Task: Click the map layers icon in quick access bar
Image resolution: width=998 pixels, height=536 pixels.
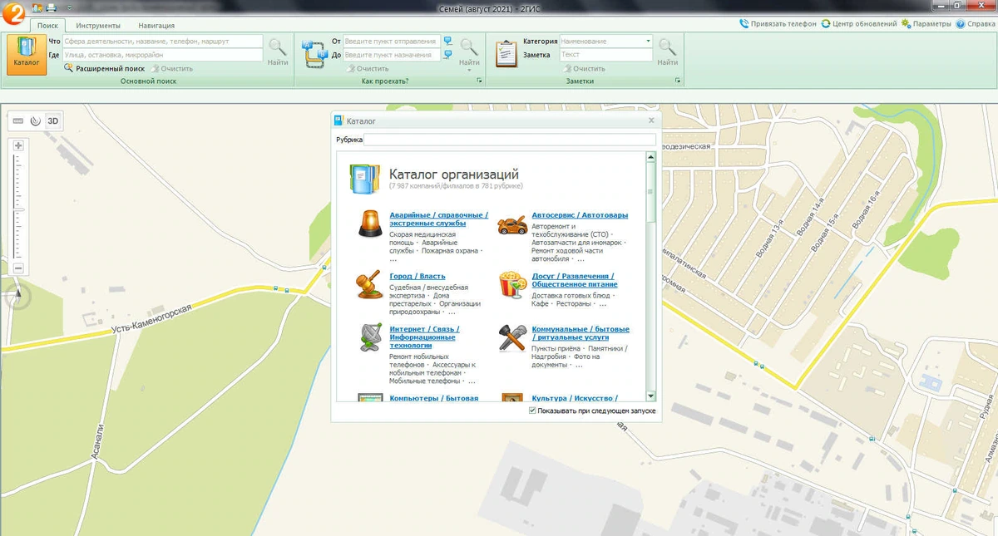Action: (x=37, y=7)
